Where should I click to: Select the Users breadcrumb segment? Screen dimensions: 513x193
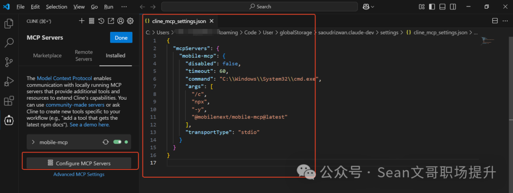162,32
